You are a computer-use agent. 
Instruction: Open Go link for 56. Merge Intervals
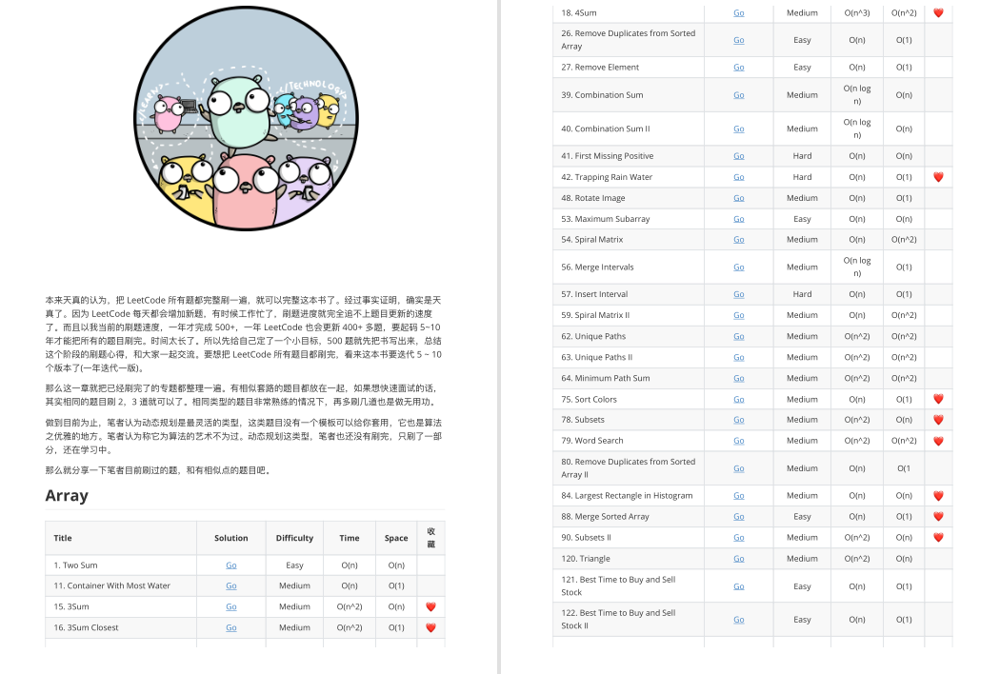pyautogui.click(x=738, y=268)
